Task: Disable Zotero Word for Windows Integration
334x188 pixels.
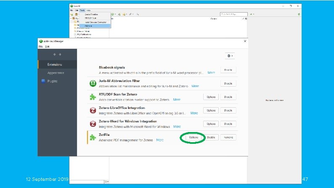Action: pos(228,124)
